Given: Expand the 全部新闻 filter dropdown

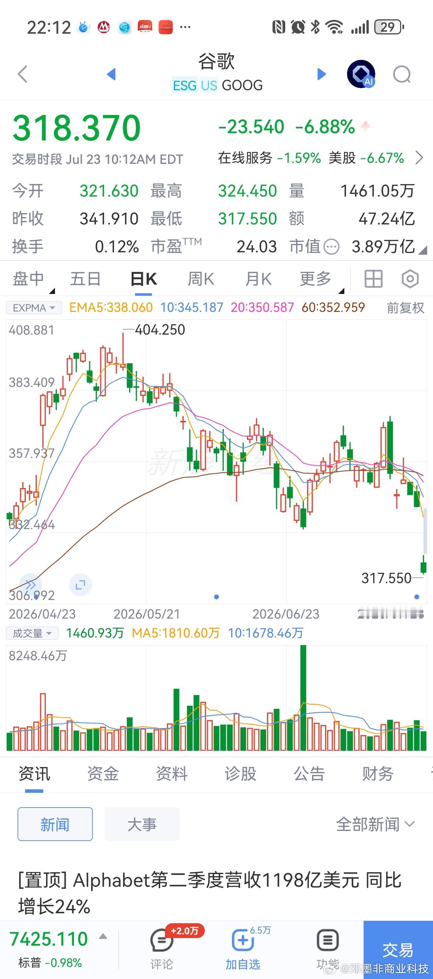Looking at the screenshot, I should 375,824.
